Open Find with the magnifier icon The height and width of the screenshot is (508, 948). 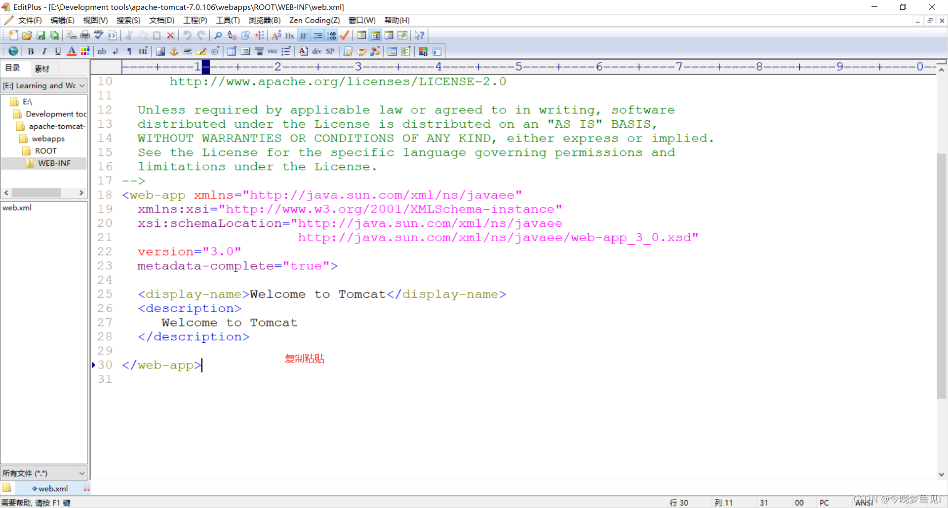click(218, 36)
